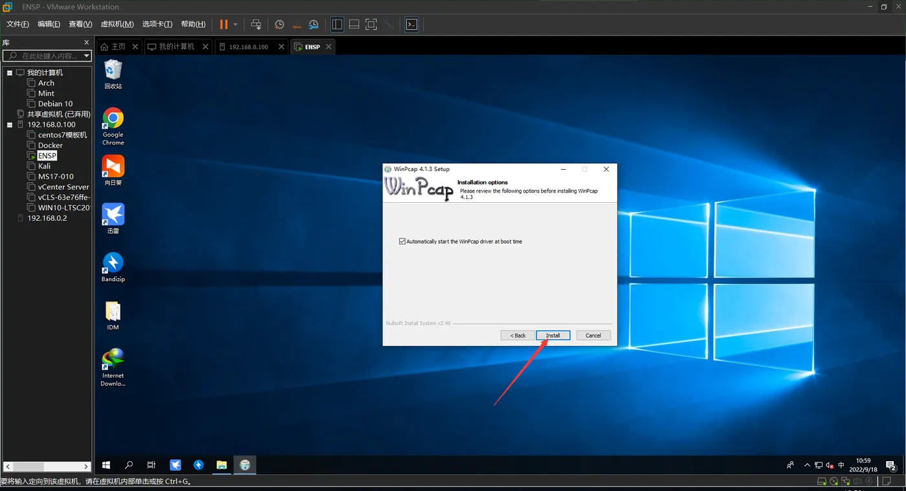Open the 编辑(E) menu

[x=49, y=24]
